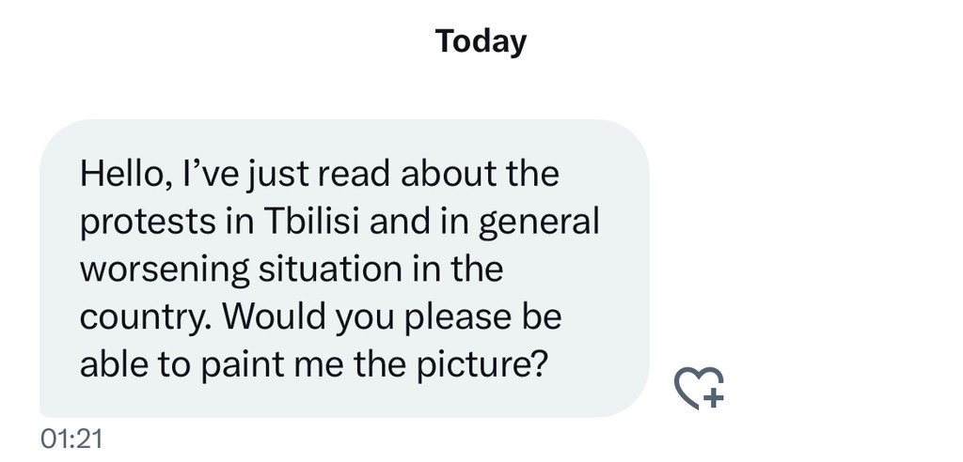The width and height of the screenshot is (963, 462).
Task: Click the 01:21 message timestamp
Action: pyautogui.click(x=71, y=439)
